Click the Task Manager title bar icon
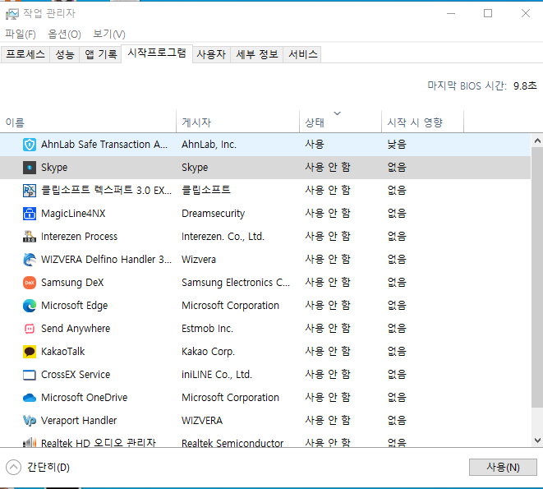Screen dimensions: 543x489 tap(12, 14)
